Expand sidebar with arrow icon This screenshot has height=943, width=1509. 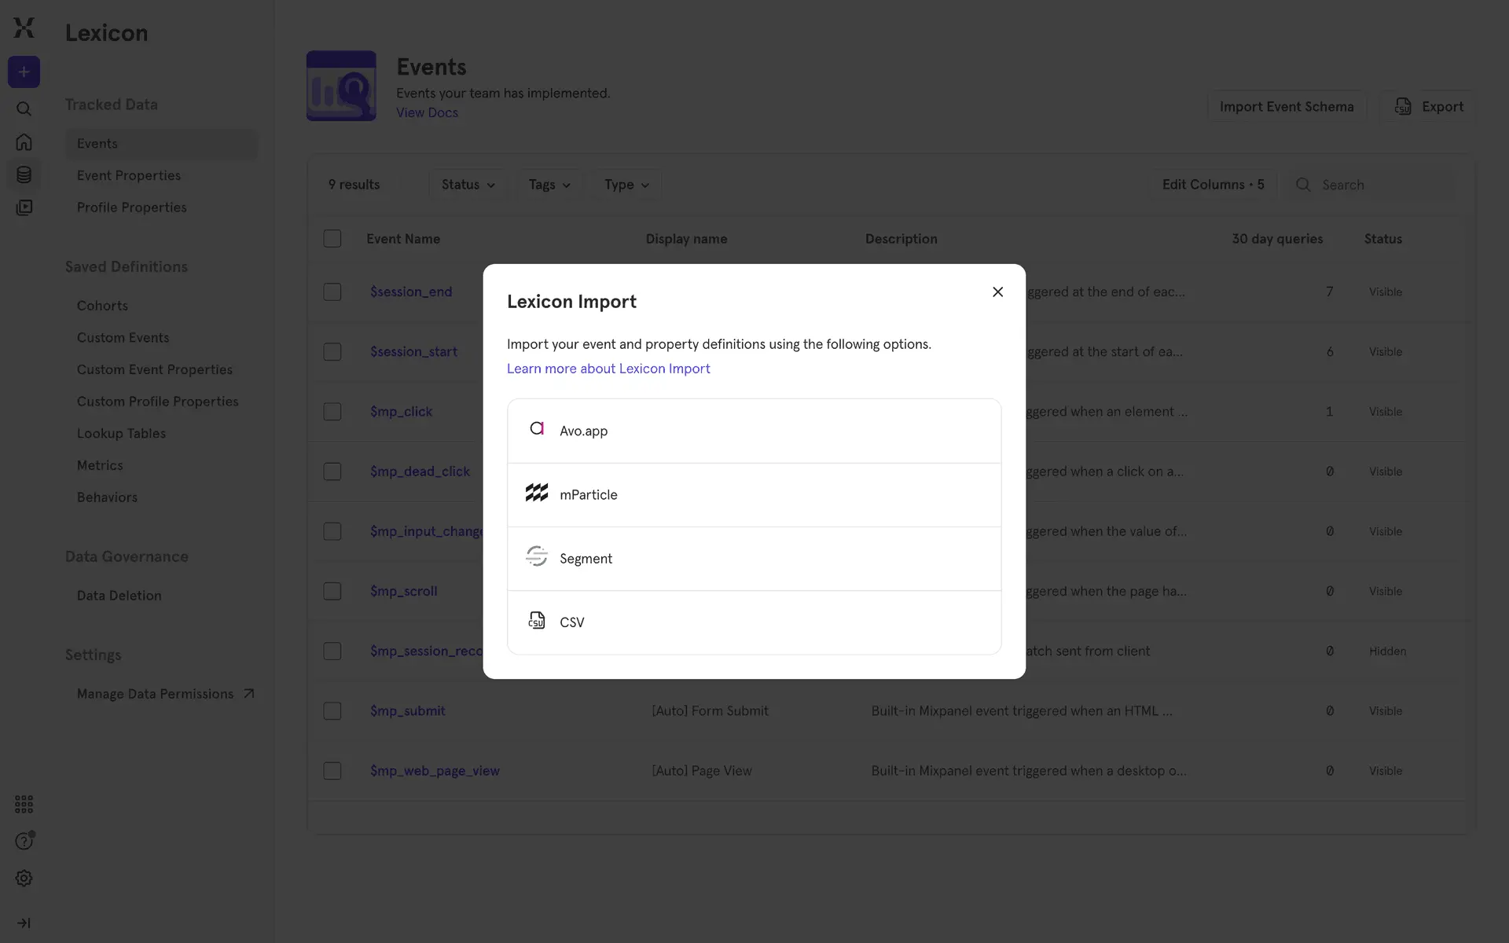24,923
